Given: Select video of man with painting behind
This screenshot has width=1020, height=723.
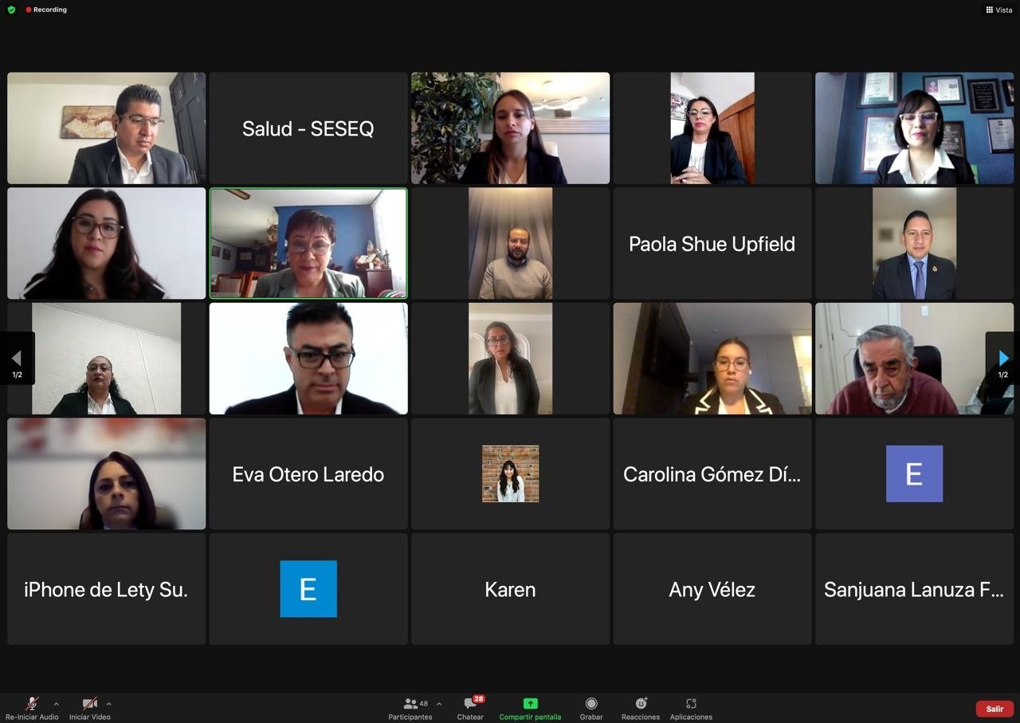Looking at the screenshot, I should 107,128.
